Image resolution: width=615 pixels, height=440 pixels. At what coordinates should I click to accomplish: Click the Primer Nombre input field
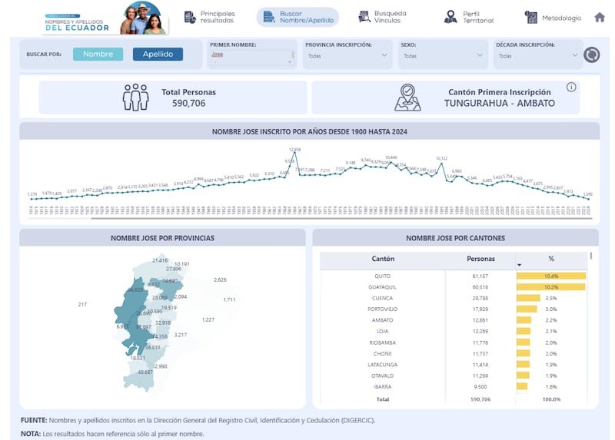pos(251,55)
